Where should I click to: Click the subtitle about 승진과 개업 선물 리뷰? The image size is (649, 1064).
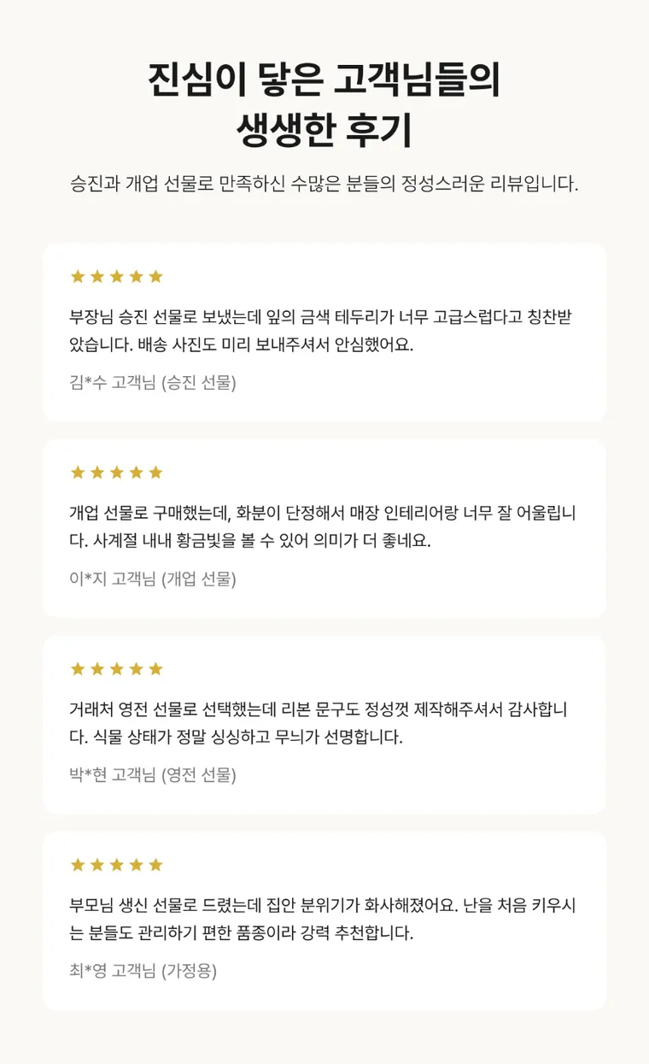coord(324,184)
